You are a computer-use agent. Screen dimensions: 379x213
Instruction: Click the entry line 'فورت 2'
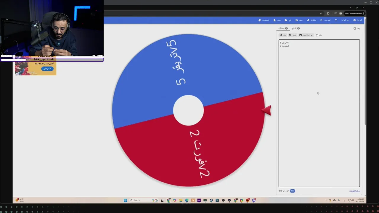[285, 46]
